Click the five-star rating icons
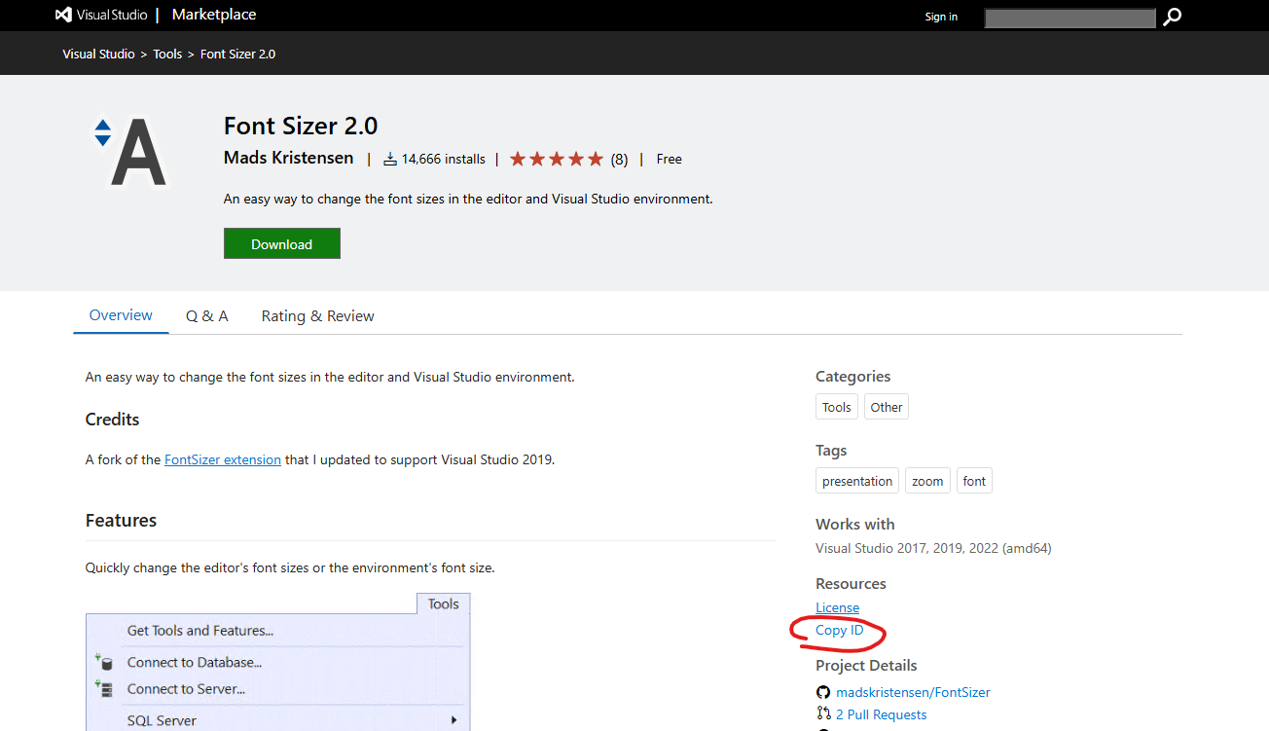The image size is (1269, 731). (557, 159)
